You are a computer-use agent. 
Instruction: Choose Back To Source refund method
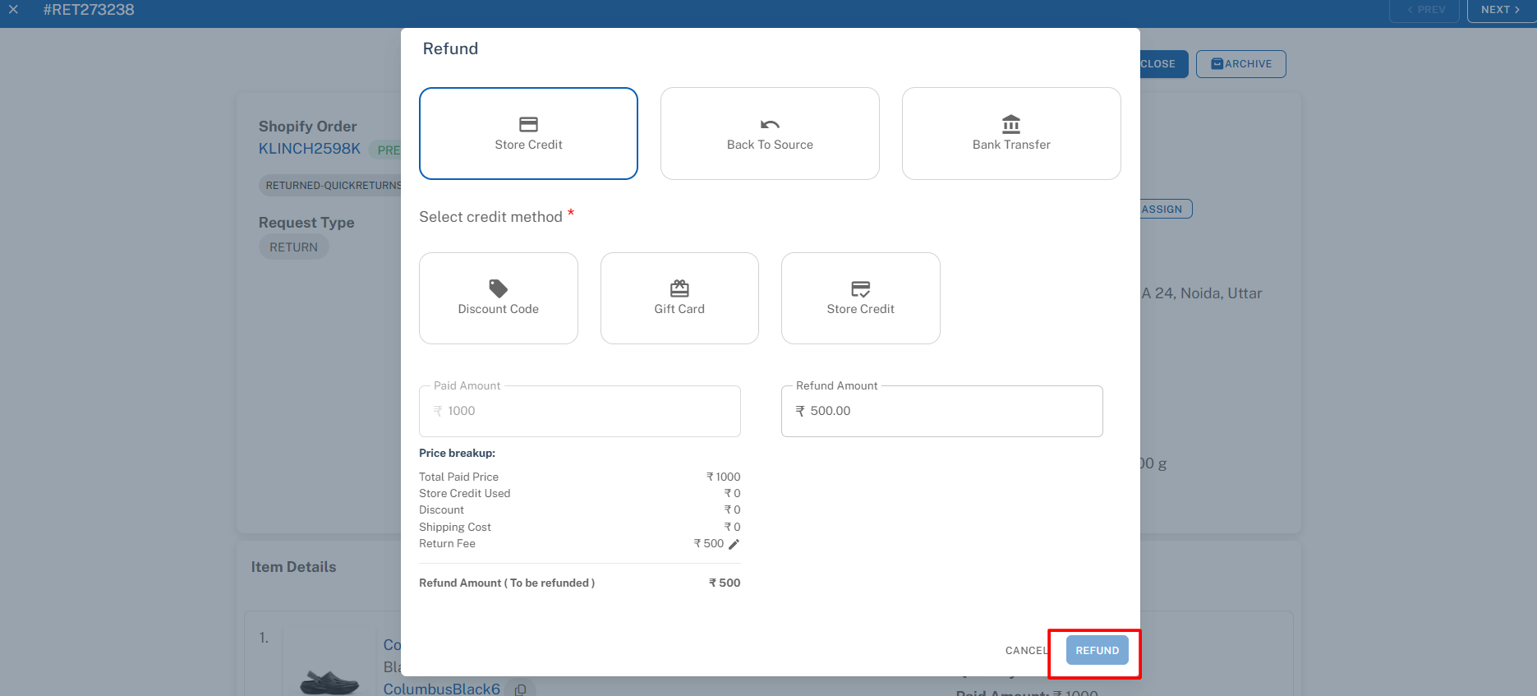770,133
